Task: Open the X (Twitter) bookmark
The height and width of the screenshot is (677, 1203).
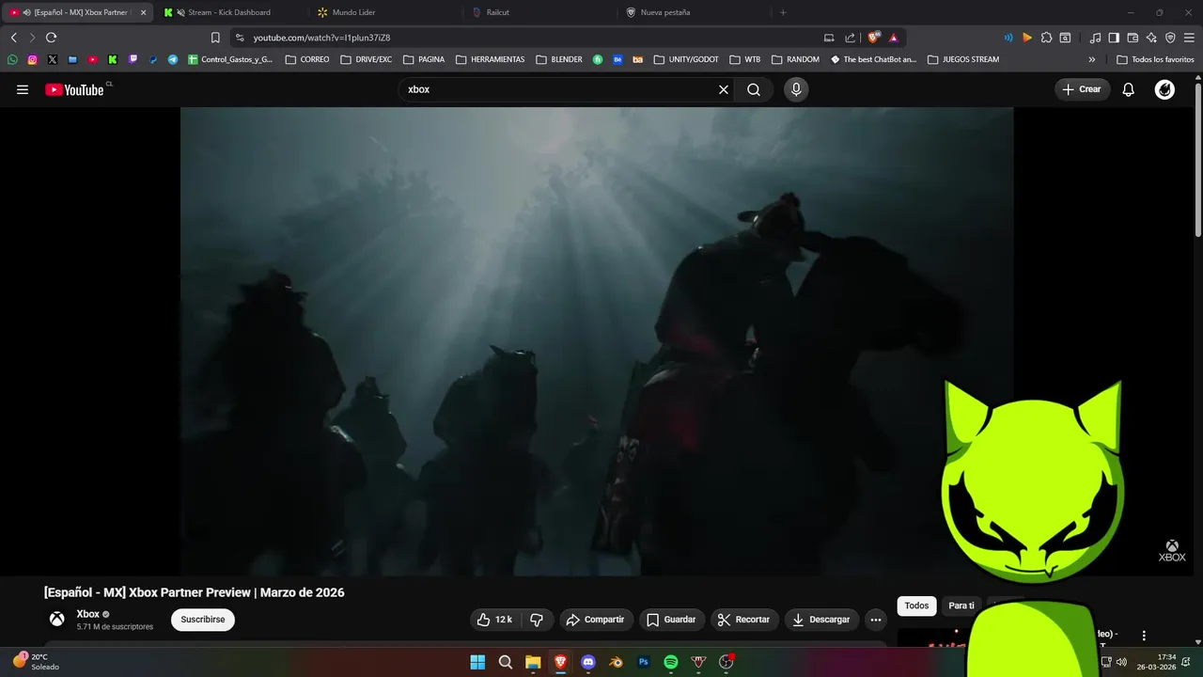Action: [52, 59]
